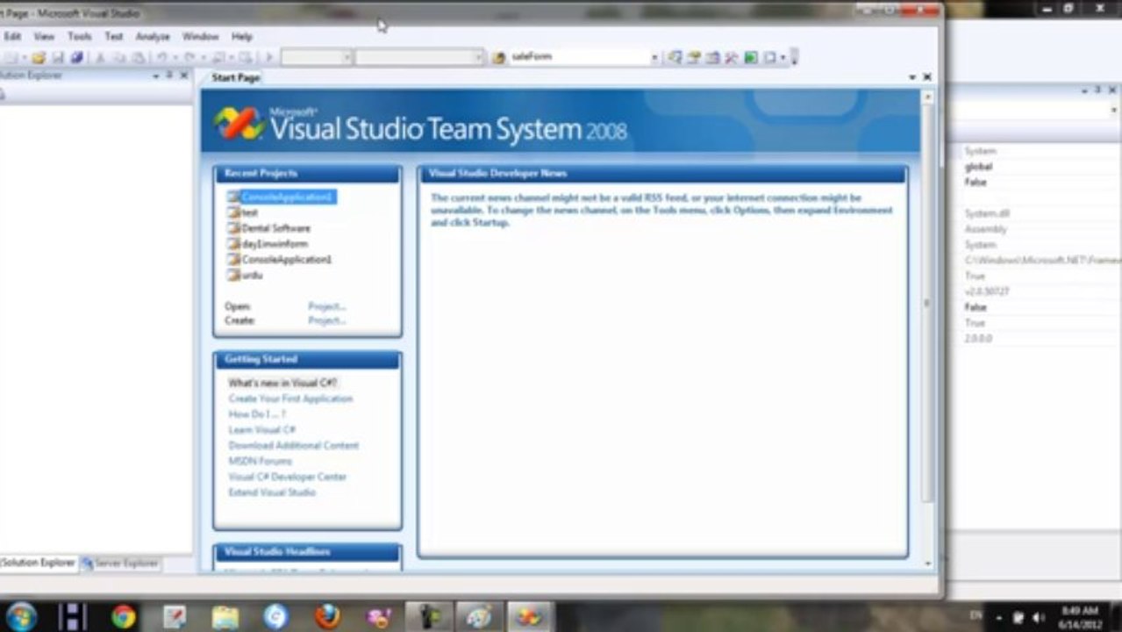Click the Extend Visual Studio link
1122x632 pixels.
tap(272, 492)
